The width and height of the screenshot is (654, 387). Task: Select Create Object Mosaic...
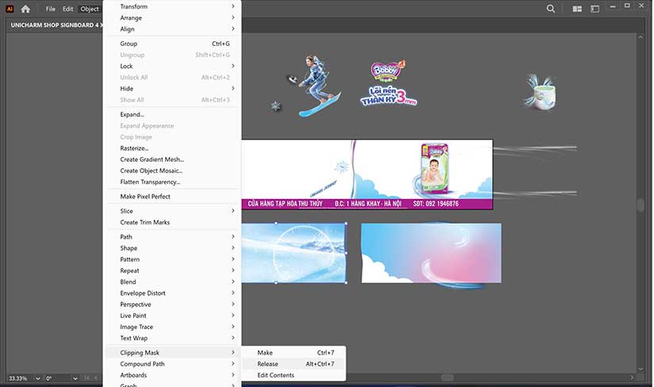[172, 171]
